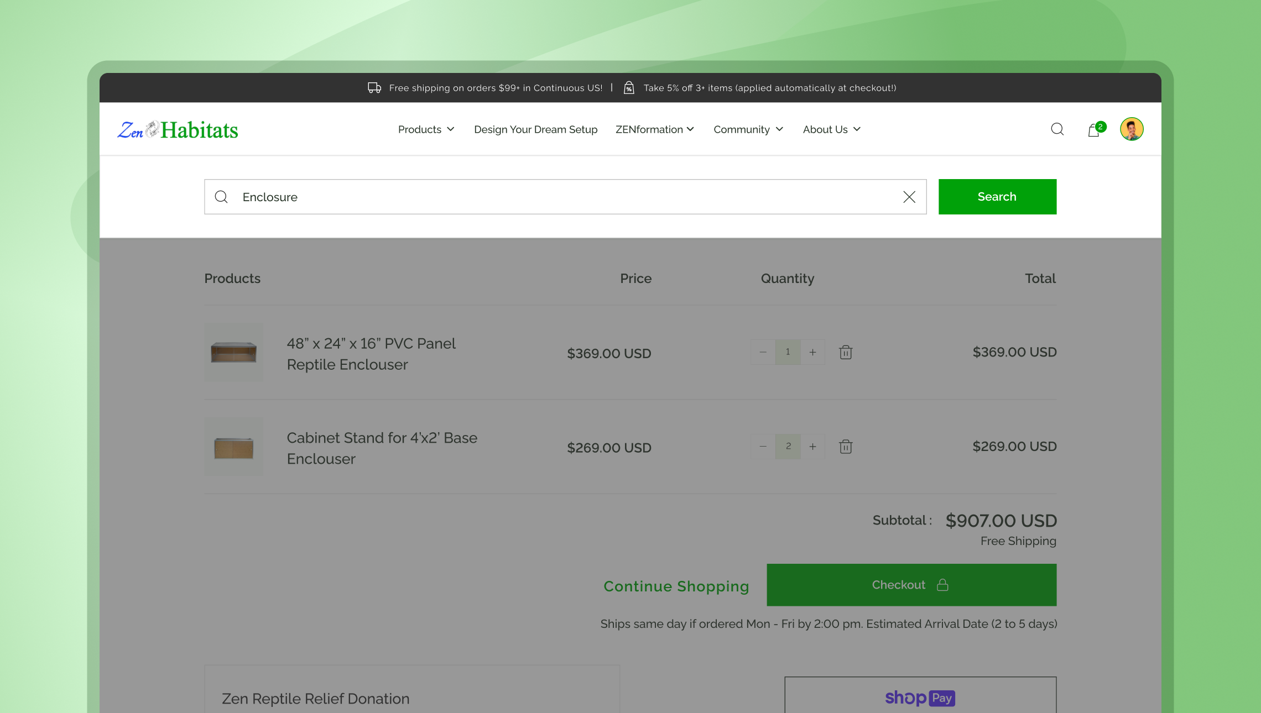The image size is (1261, 713).
Task: Expand the Products navigation dropdown
Action: [x=426, y=129]
